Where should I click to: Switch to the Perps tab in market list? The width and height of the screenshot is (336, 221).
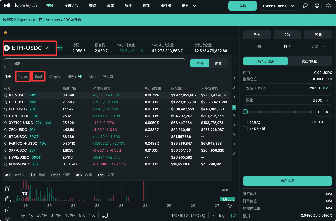pos(23,76)
